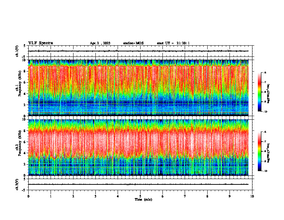Click the "10" tick on the time axis
284x220 pixels.
(x=252, y=196)
